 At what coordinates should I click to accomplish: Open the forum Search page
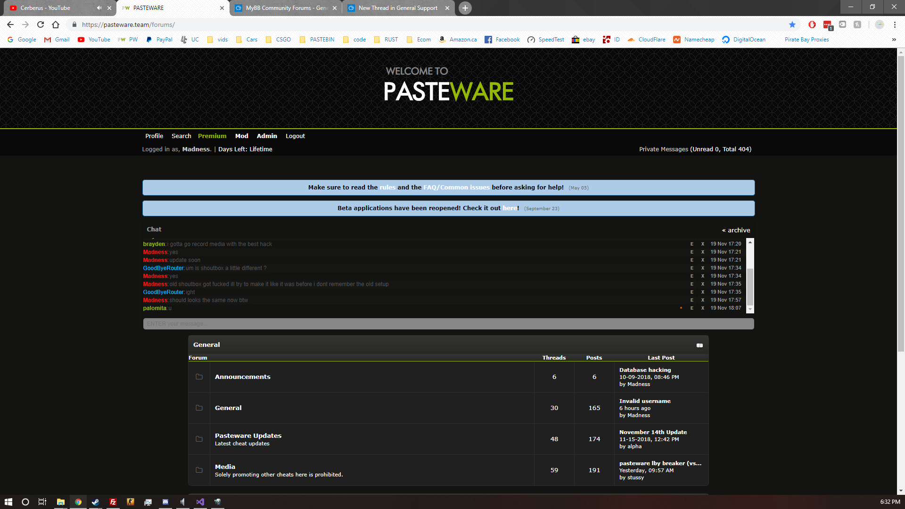pos(181,136)
